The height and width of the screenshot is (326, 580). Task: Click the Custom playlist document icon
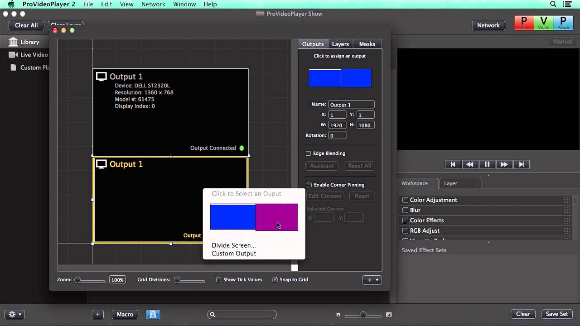pyautogui.click(x=13, y=67)
